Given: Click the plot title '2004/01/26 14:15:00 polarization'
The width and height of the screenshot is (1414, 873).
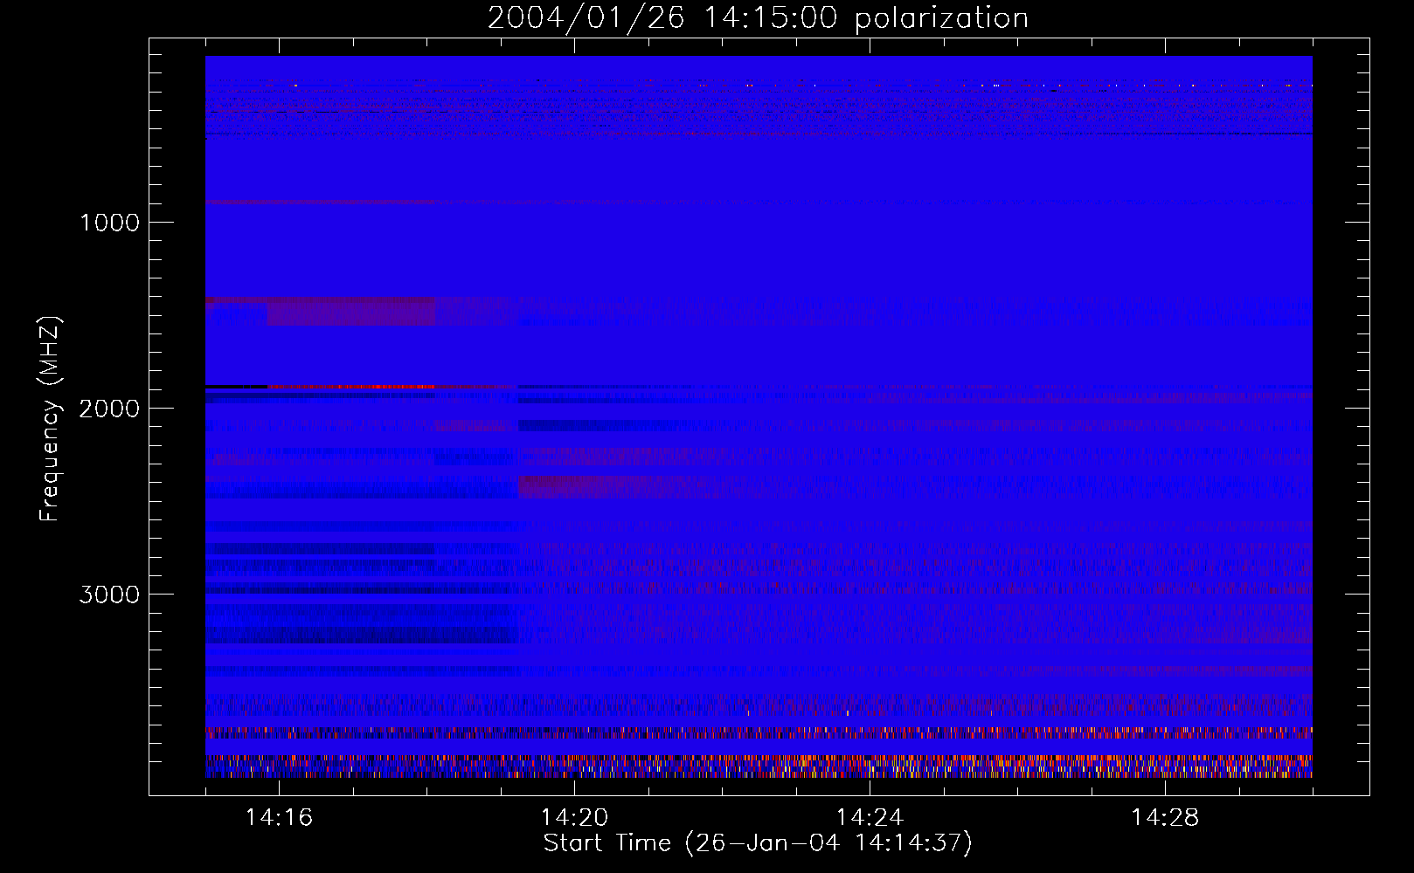Looking at the screenshot, I should coord(758,18).
